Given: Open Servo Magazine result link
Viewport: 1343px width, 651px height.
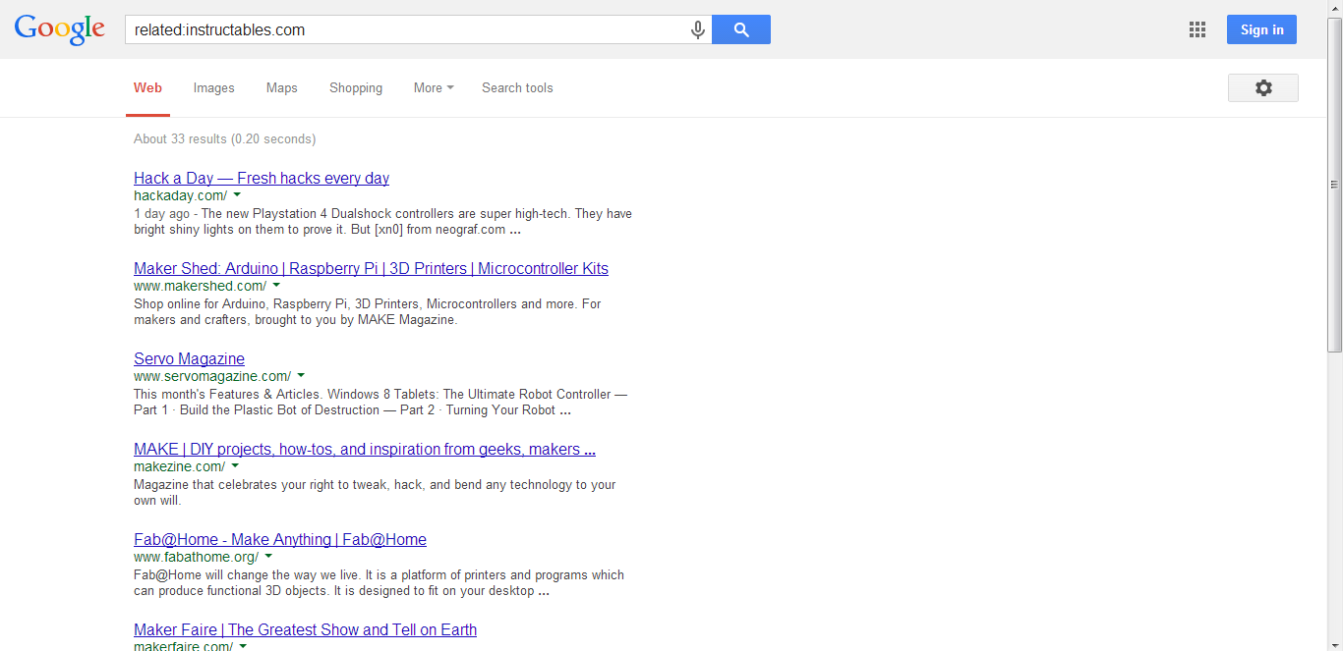Looking at the screenshot, I should pos(189,358).
